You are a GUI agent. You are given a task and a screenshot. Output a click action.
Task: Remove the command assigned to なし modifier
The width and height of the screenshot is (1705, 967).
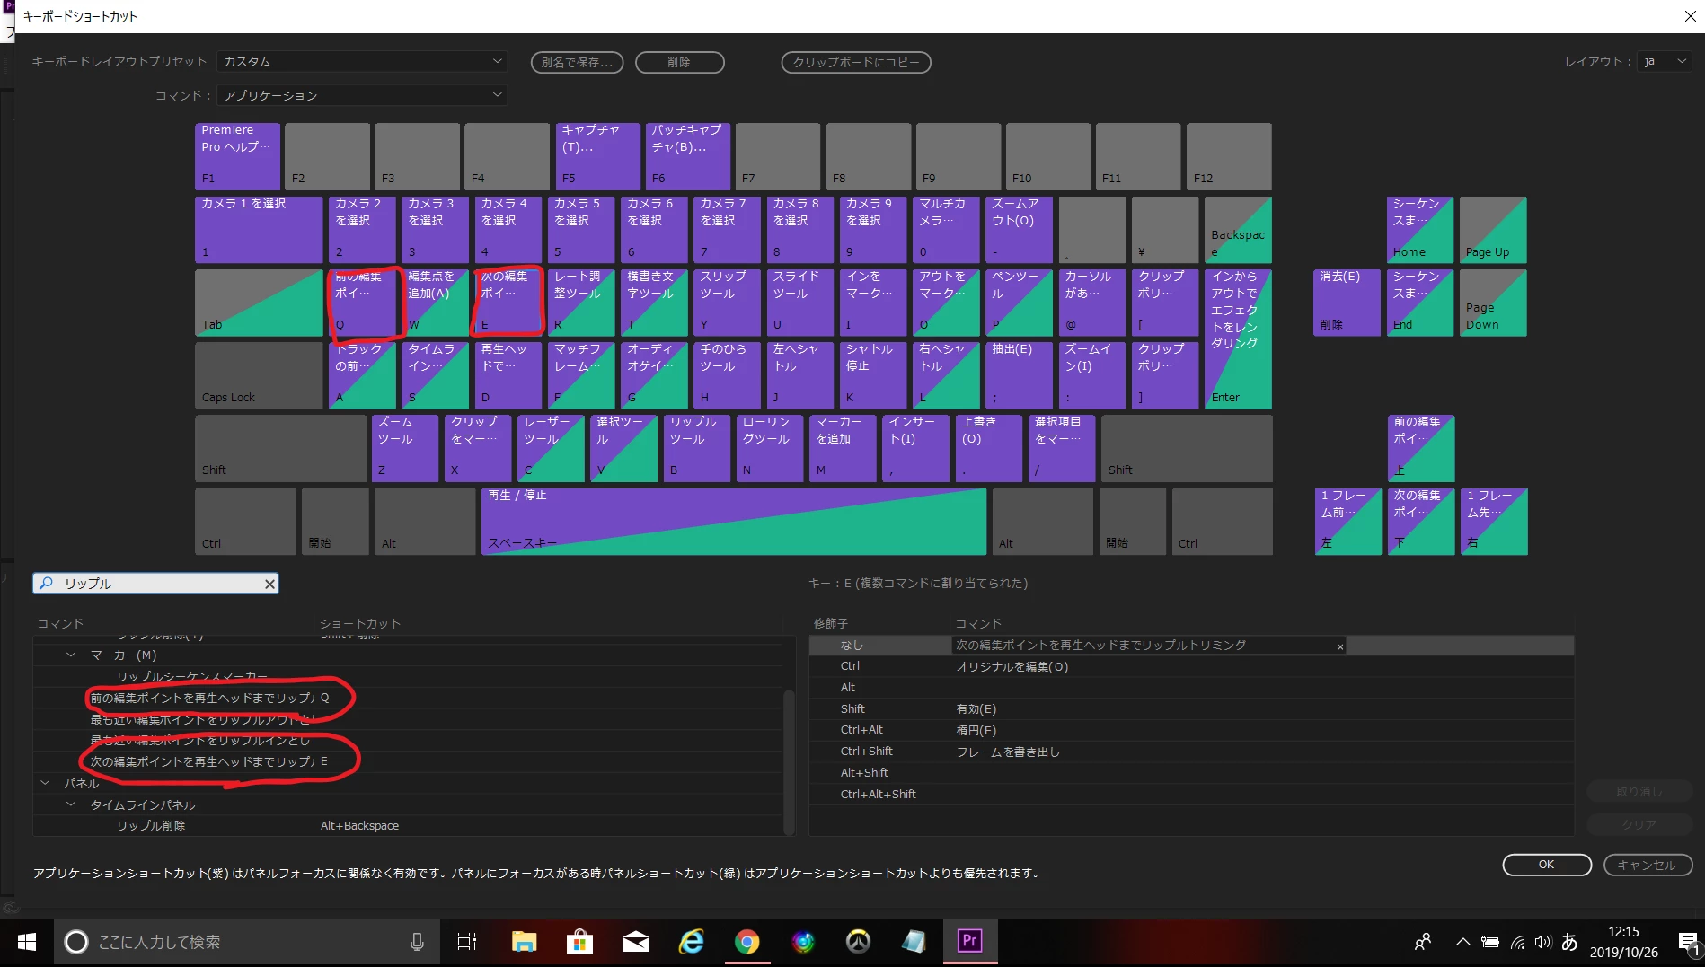click(1339, 646)
